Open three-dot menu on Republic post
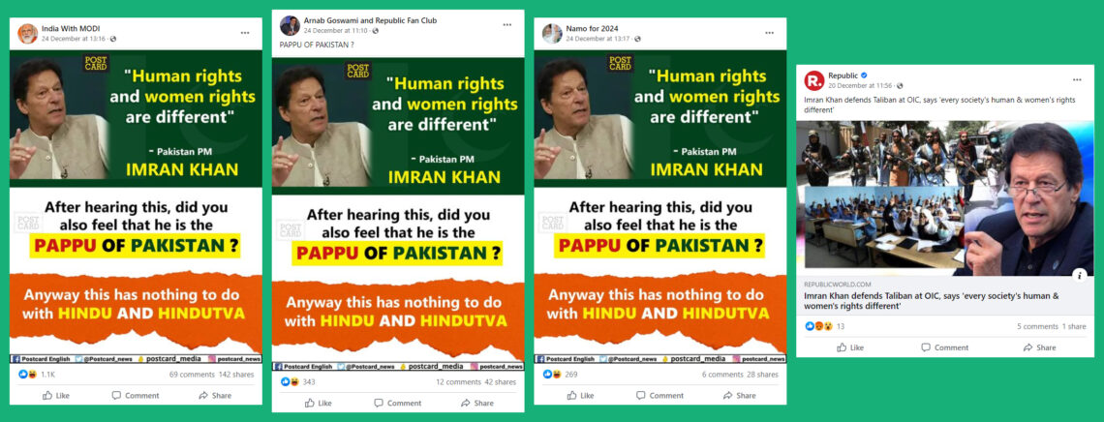Screen dimensions: 1104x422 click(1077, 79)
